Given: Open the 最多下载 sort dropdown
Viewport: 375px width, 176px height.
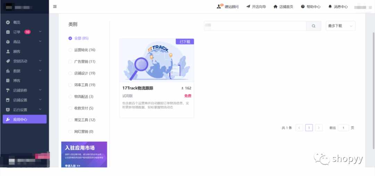Looking at the screenshot, I should pos(341,26).
